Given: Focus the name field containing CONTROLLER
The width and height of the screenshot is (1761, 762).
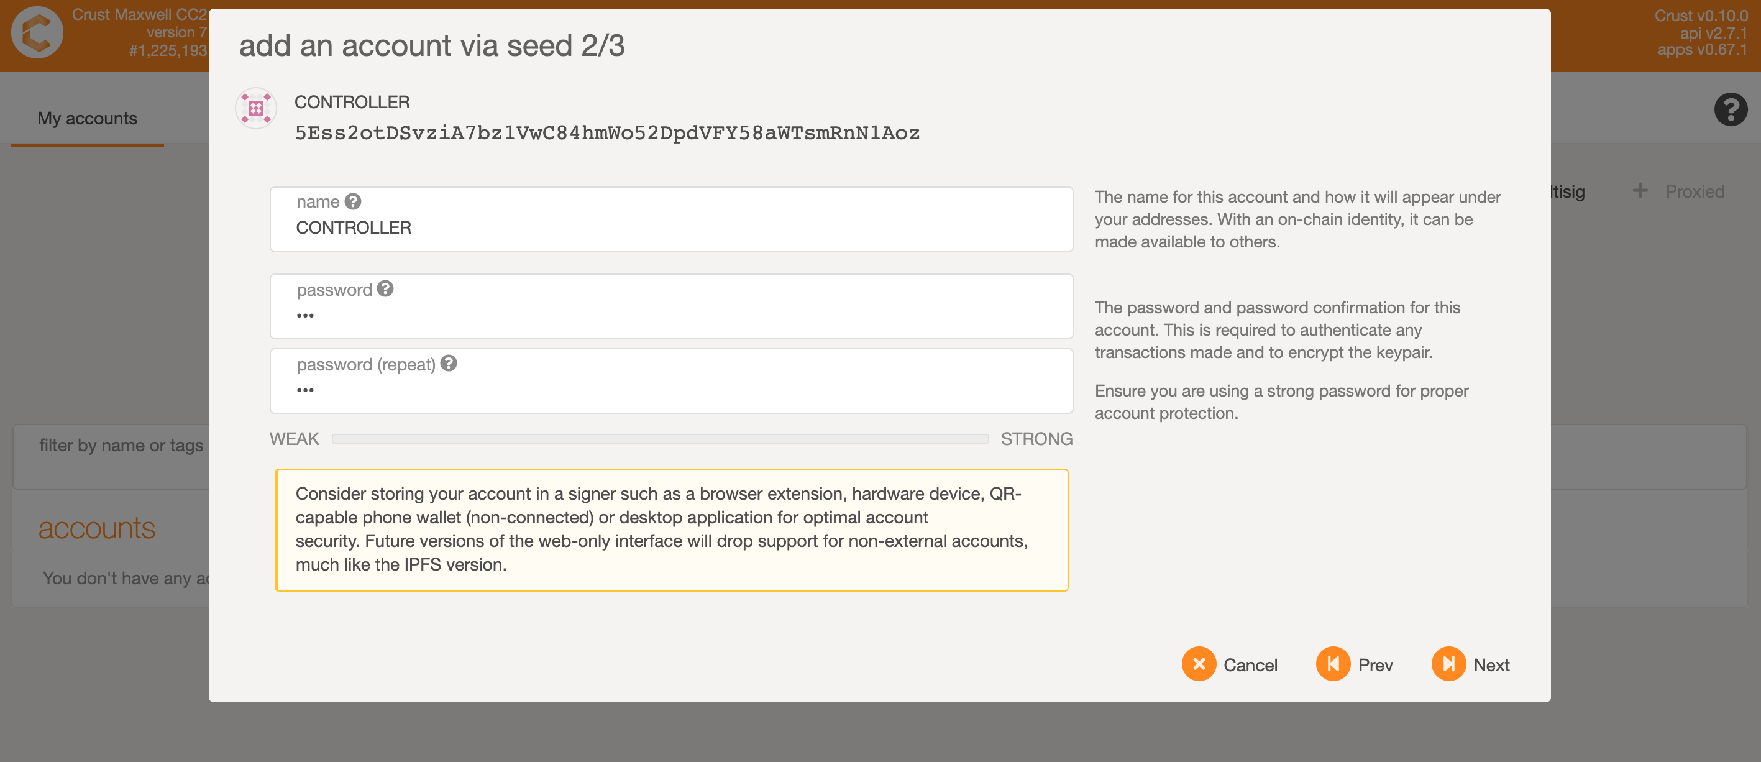Looking at the screenshot, I should point(670,227).
